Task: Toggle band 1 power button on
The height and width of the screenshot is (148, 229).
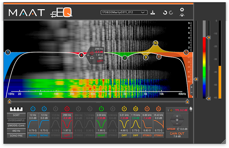Action: (33, 109)
